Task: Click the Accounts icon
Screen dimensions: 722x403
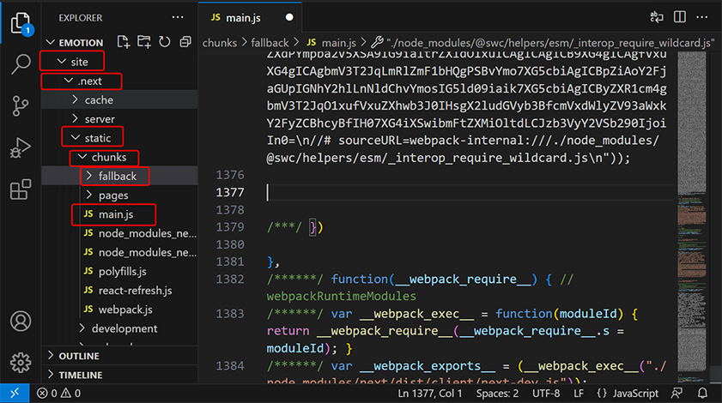Action: (21, 322)
